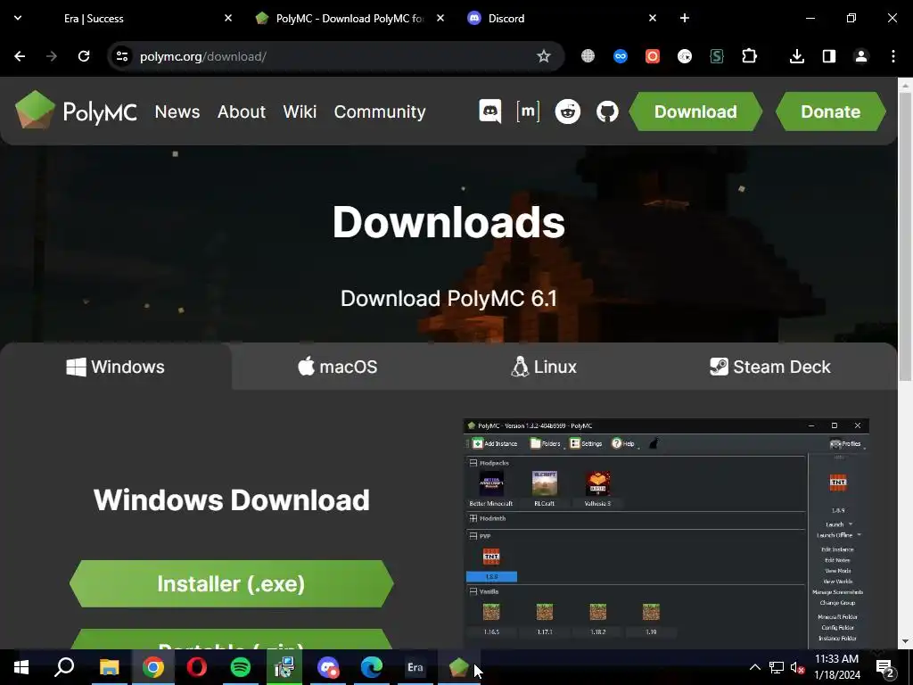Image resolution: width=913 pixels, height=685 pixels.
Task: Select the Steam Deck download tab
Action: tap(769, 367)
